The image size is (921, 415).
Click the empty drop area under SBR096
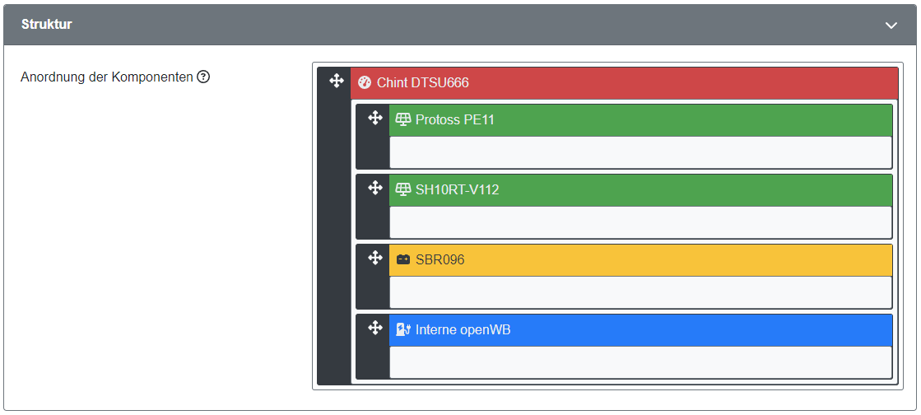tap(640, 292)
